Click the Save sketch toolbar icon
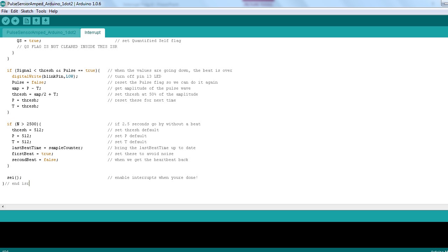448x252 pixels. pyautogui.click(x=45, y=21)
